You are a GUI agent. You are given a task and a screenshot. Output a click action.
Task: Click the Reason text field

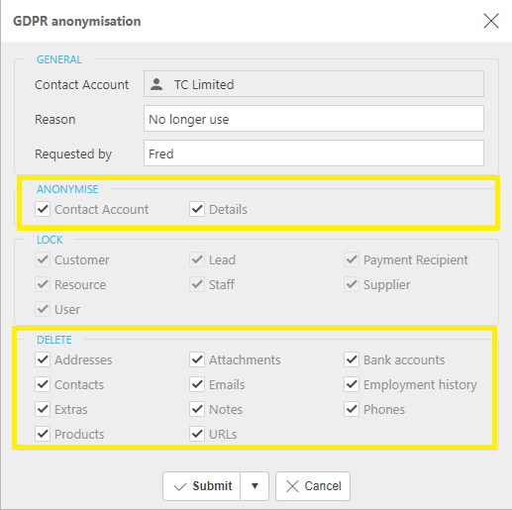pos(314,119)
